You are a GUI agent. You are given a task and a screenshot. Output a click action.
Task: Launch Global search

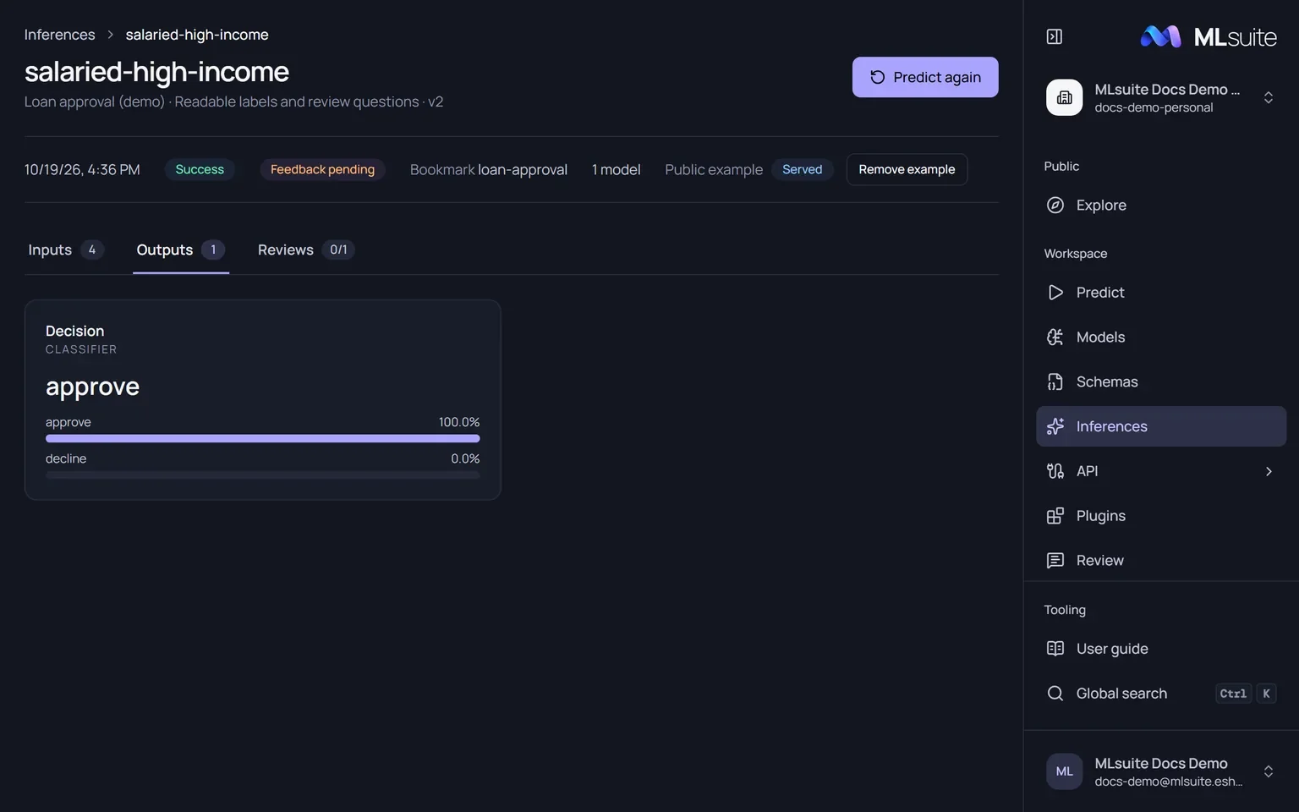[x=1161, y=694]
